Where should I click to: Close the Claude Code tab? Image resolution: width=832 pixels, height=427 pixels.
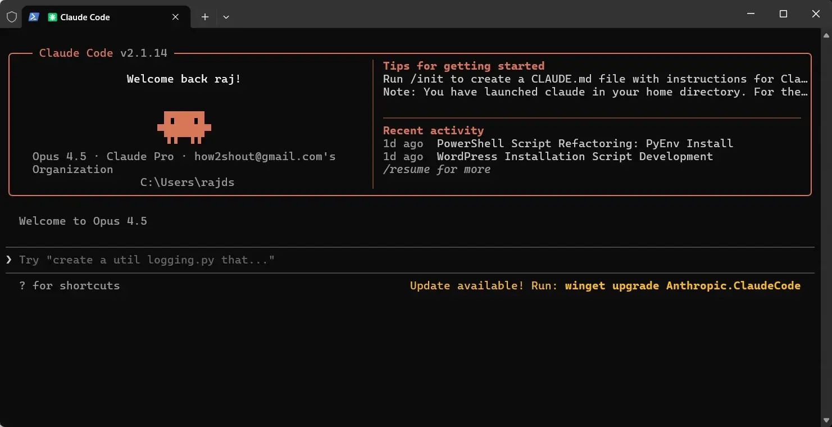pyautogui.click(x=175, y=17)
